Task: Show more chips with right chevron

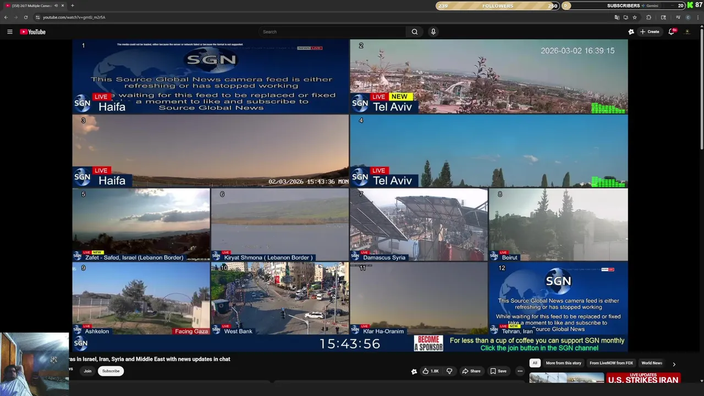Action: [x=674, y=364]
